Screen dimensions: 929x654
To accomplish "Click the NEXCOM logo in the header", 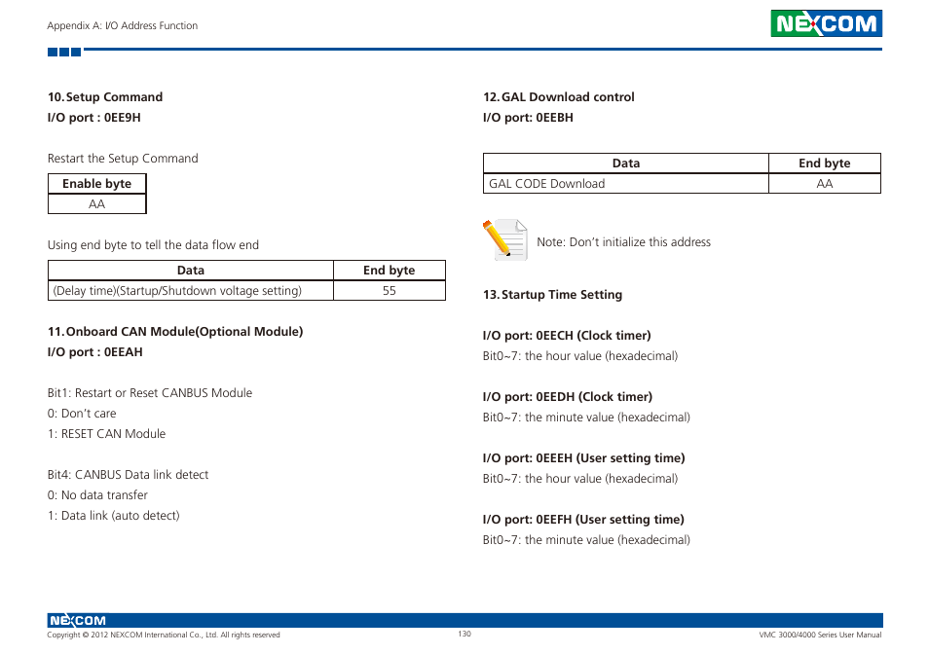I will point(826,23).
